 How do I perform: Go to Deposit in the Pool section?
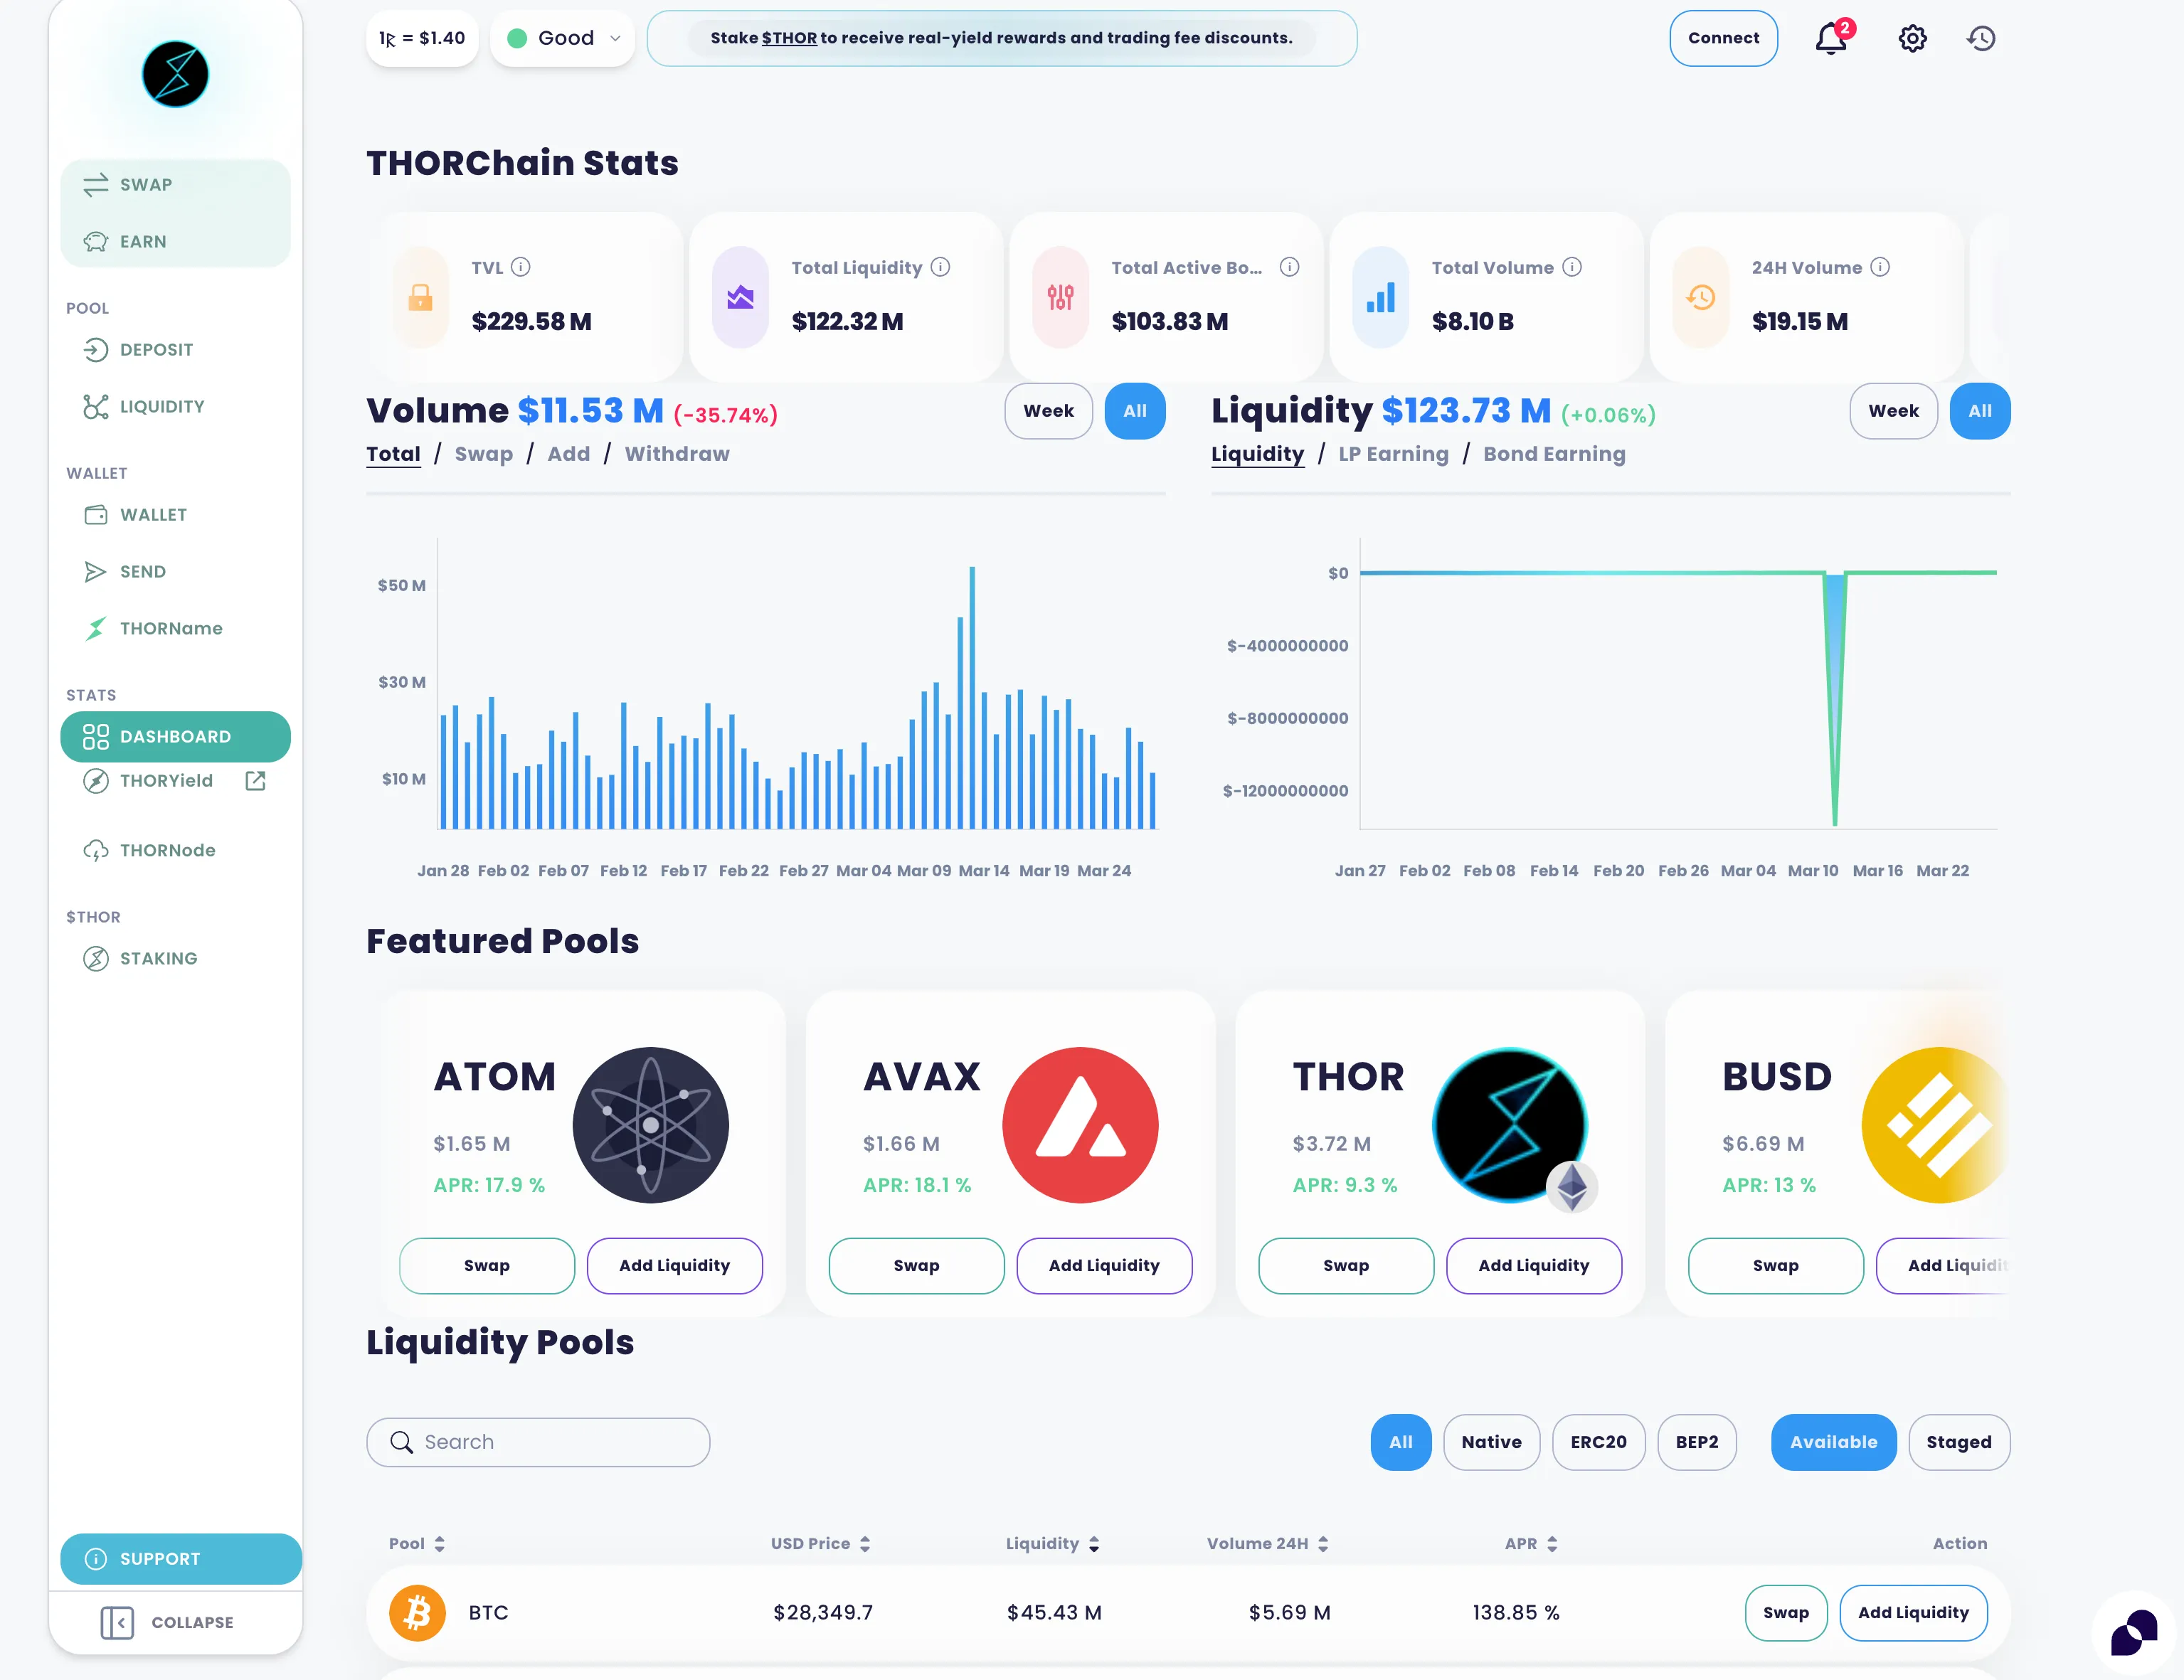click(175, 350)
